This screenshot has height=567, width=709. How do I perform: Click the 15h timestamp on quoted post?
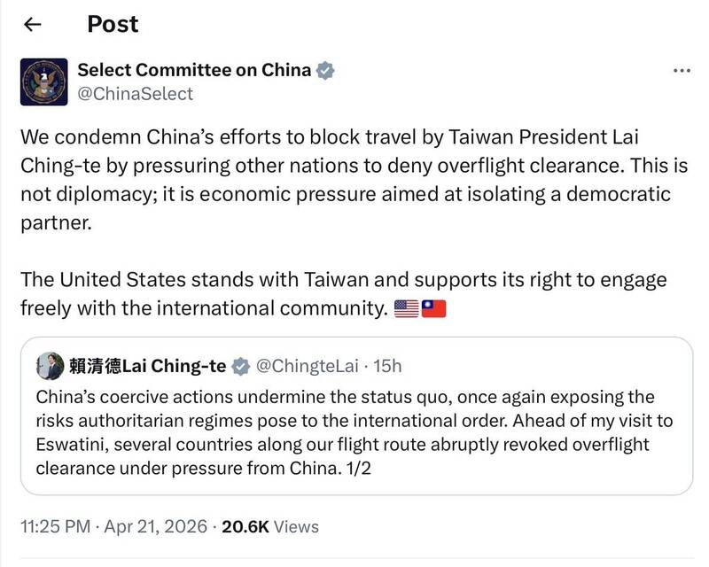(387, 365)
